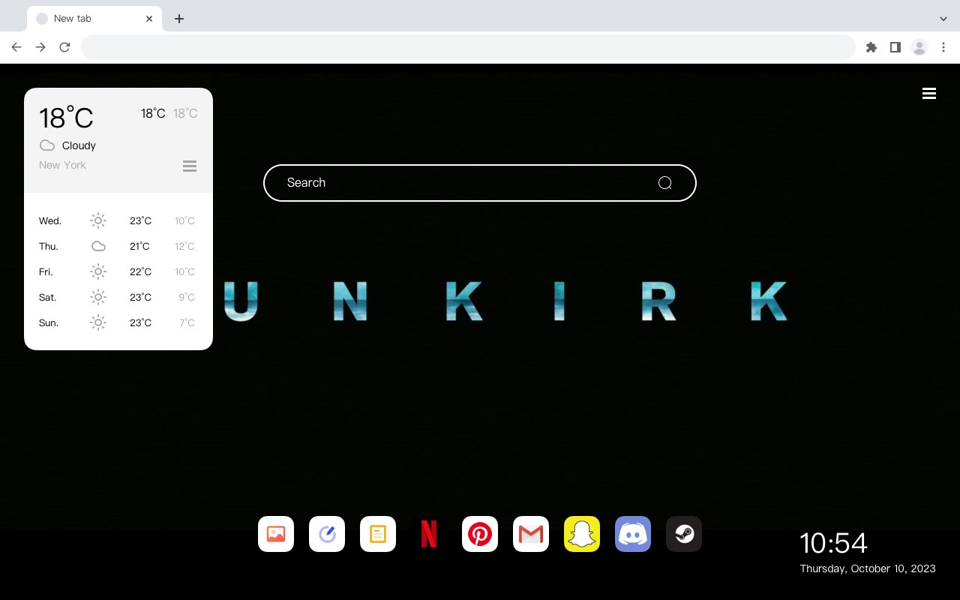Image resolution: width=960 pixels, height=600 pixels.
Task: Click the search magnifier icon
Action: coord(664,183)
